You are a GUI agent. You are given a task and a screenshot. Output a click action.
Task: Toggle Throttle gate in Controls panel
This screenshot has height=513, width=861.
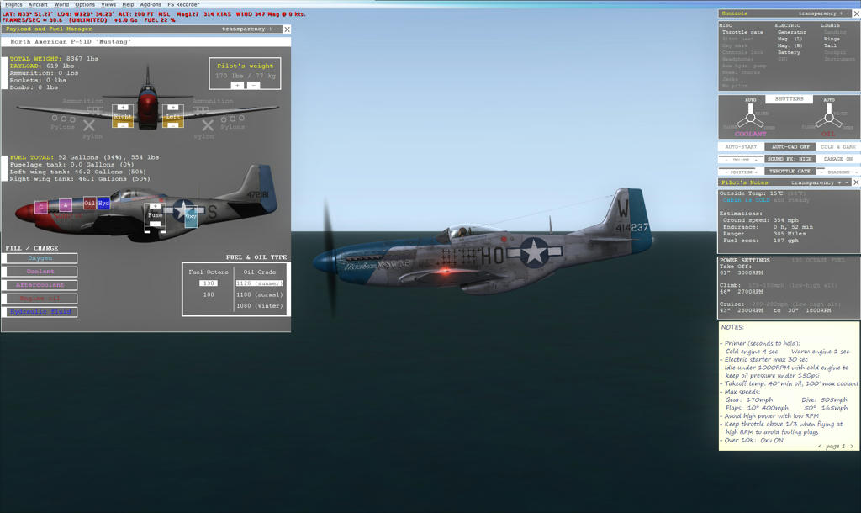click(742, 33)
